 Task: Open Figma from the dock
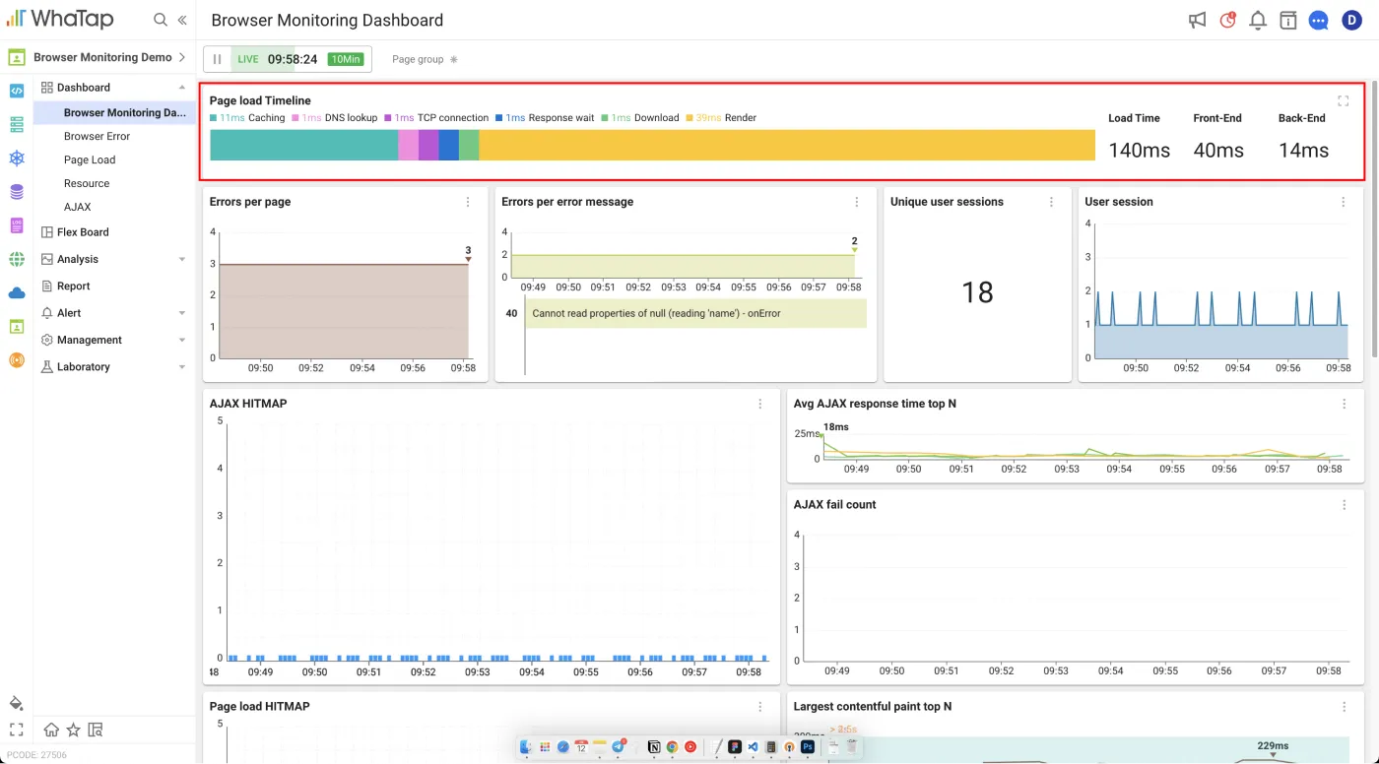pyautogui.click(x=735, y=747)
